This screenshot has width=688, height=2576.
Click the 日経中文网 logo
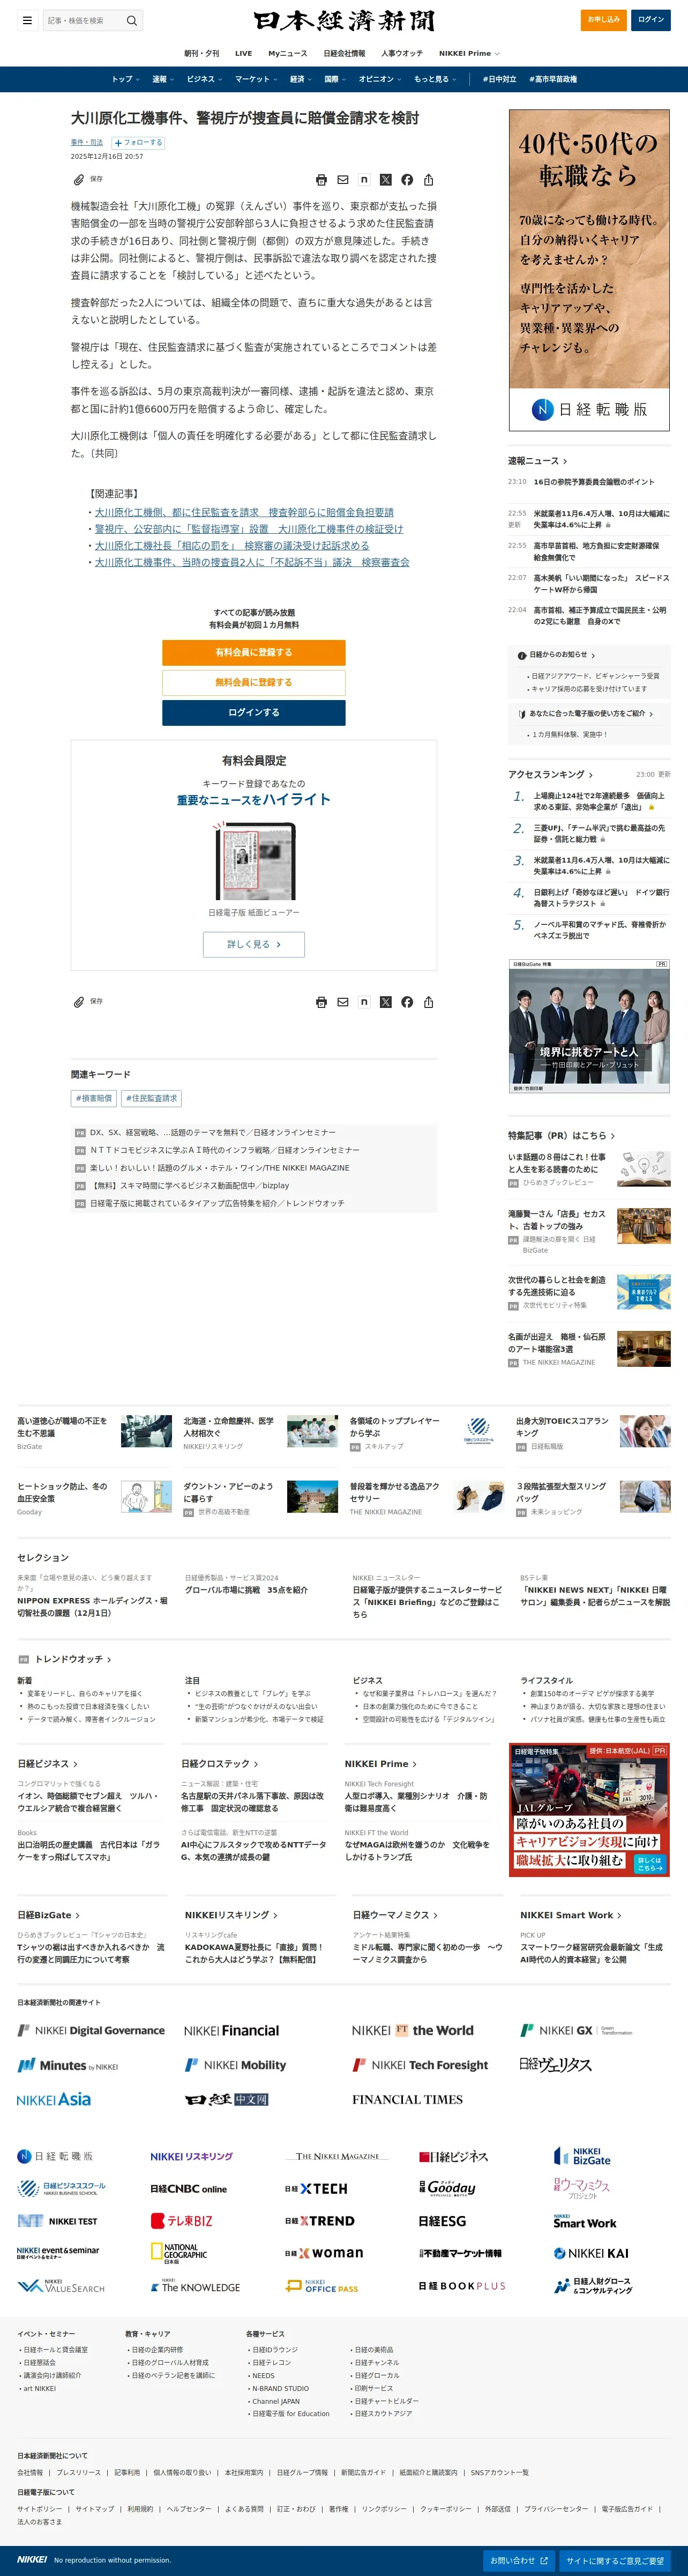[x=227, y=2099]
